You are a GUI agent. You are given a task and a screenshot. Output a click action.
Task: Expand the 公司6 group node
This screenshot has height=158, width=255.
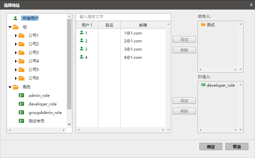point(16,78)
